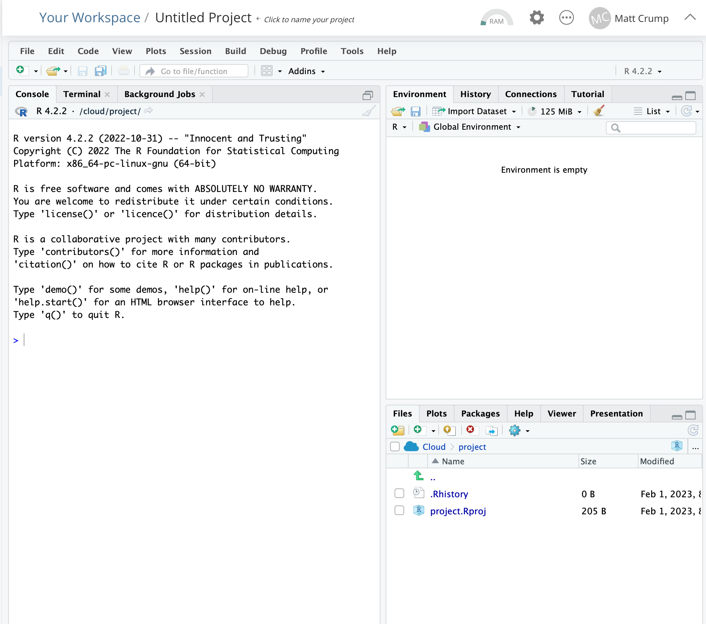The height and width of the screenshot is (624, 706).
Task: Click the refresh file listing icon
Action: [693, 430]
